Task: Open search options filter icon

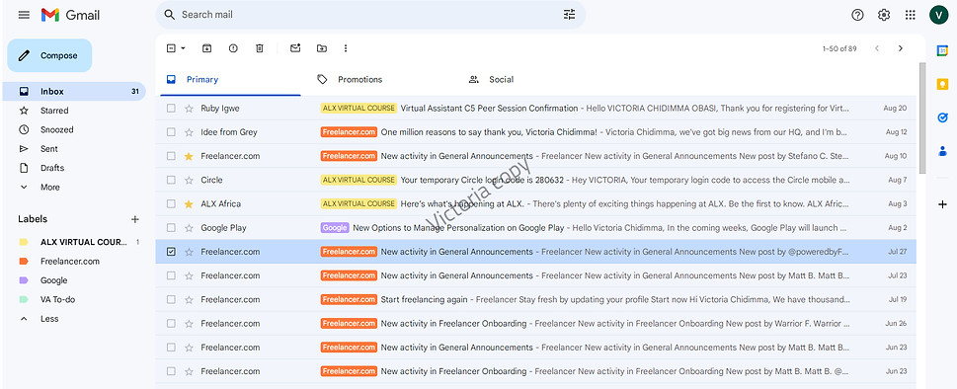Action: 569,15
